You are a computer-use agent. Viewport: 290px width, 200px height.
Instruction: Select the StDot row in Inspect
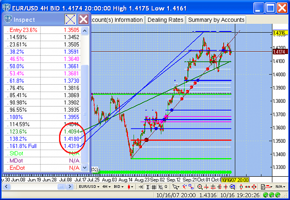tap(42, 153)
